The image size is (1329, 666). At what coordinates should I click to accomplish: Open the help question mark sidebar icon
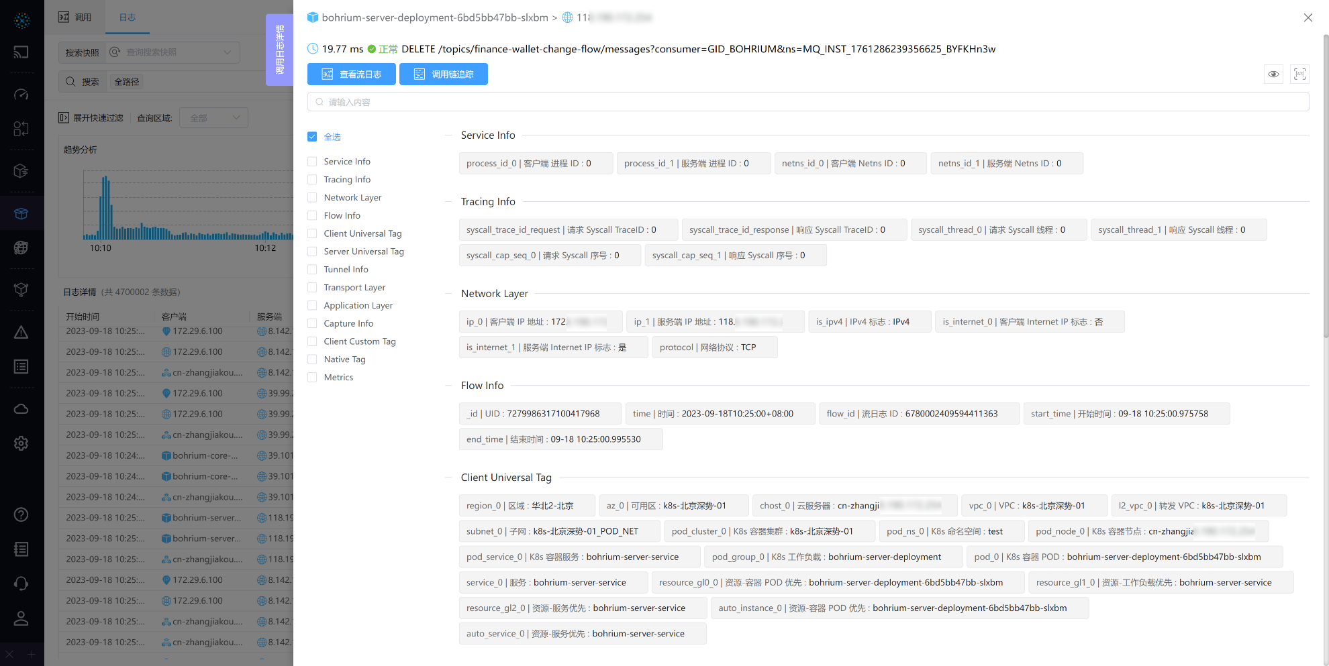coord(21,514)
